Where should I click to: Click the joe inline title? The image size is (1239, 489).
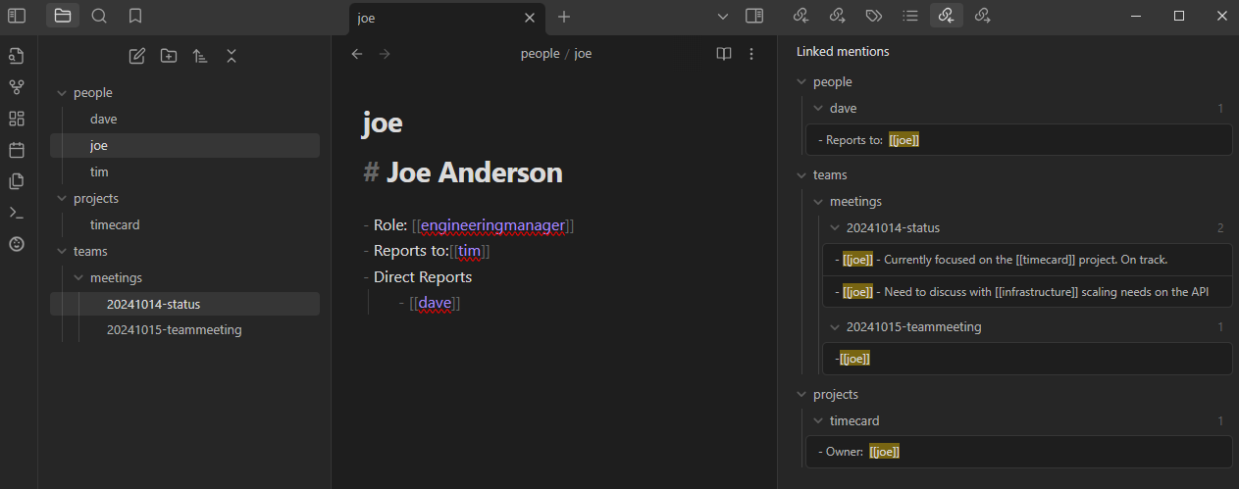coord(383,123)
